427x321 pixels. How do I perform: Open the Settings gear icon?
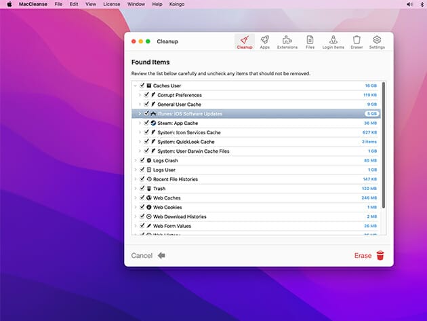pyautogui.click(x=378, y=42)
